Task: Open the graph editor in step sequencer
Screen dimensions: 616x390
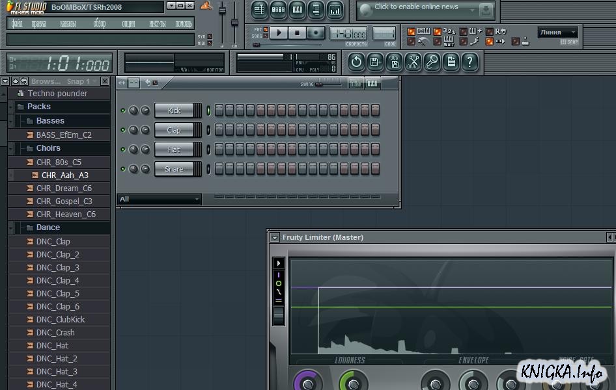Action: coord(356,83)
